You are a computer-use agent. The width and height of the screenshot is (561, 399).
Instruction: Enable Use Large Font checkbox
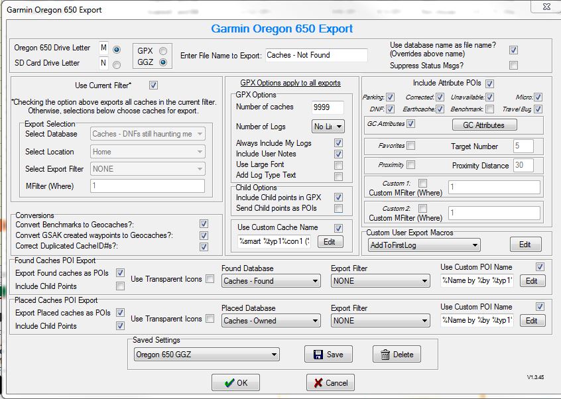(x=338, y=165)
